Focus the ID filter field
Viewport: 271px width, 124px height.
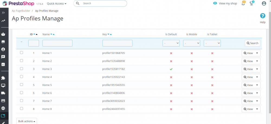coord(34,43)
